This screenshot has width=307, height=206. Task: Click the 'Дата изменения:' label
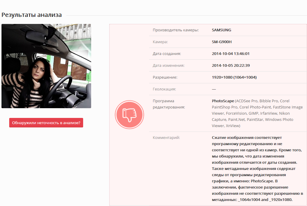(169, 66)
